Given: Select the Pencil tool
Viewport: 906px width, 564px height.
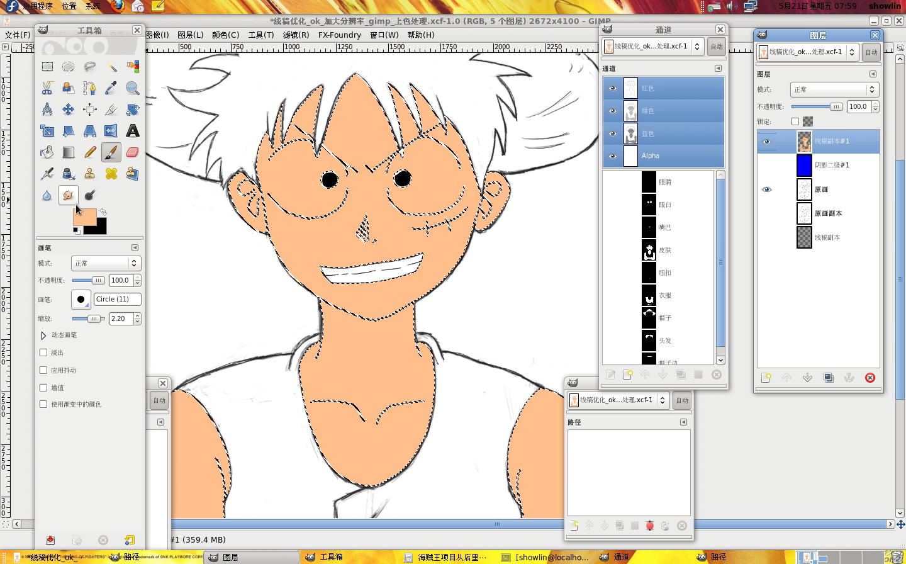Looking at the screenshot, I should pos(90,152).
